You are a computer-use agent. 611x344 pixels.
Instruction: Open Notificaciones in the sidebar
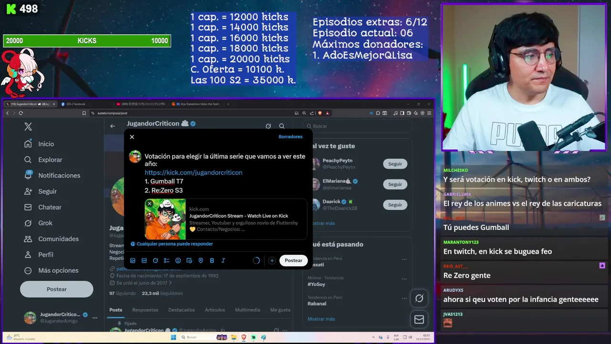(53, 175)
